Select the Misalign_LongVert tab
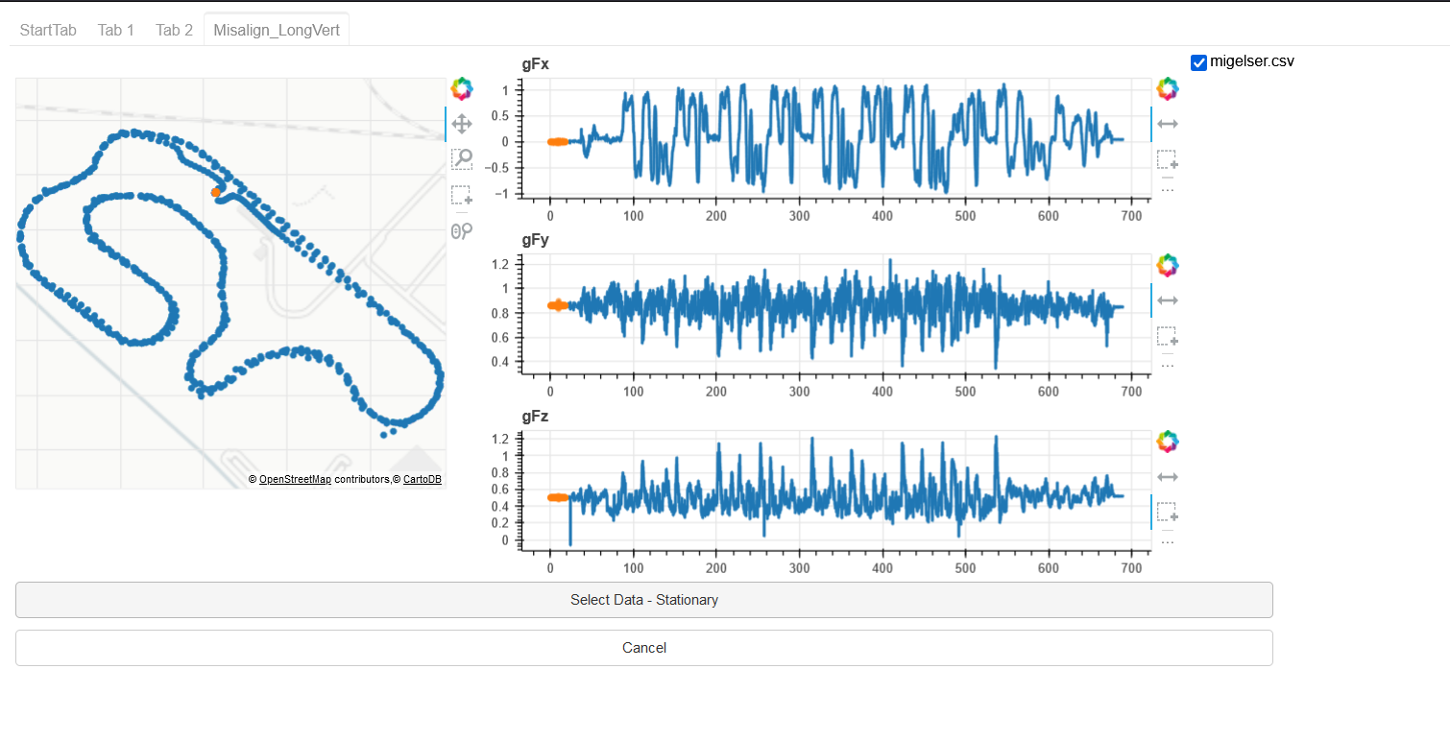 point(277,30)
